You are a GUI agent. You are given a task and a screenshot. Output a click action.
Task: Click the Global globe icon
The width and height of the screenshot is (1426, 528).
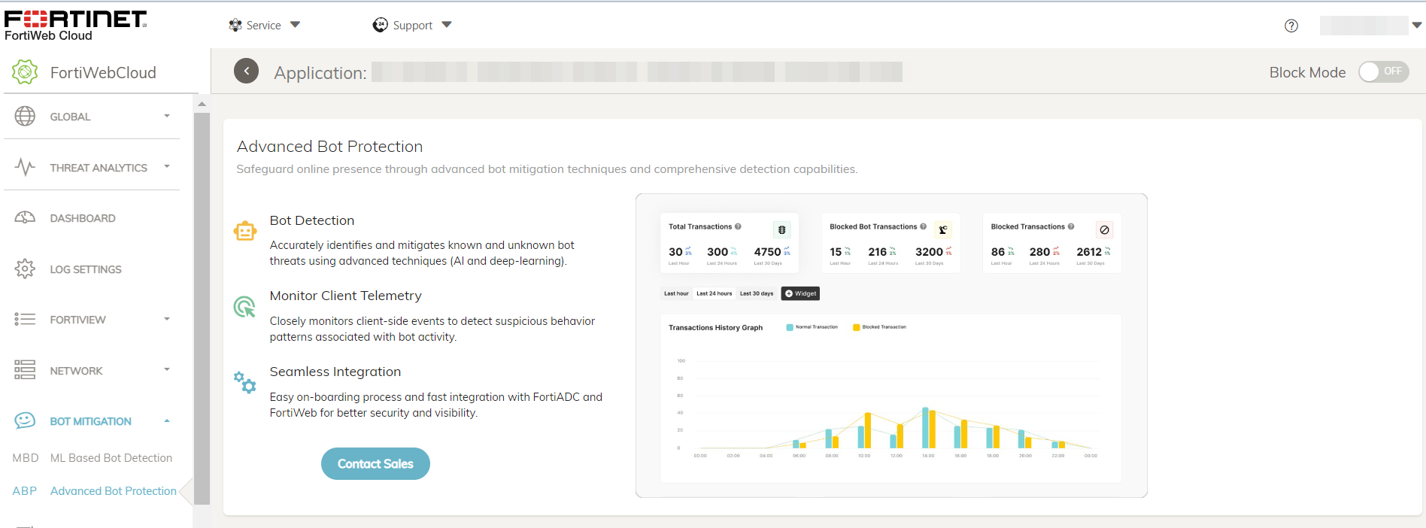point(25,116)
